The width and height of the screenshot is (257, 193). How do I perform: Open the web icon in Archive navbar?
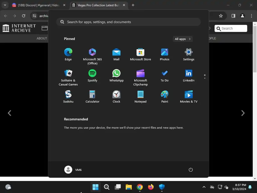45,28
